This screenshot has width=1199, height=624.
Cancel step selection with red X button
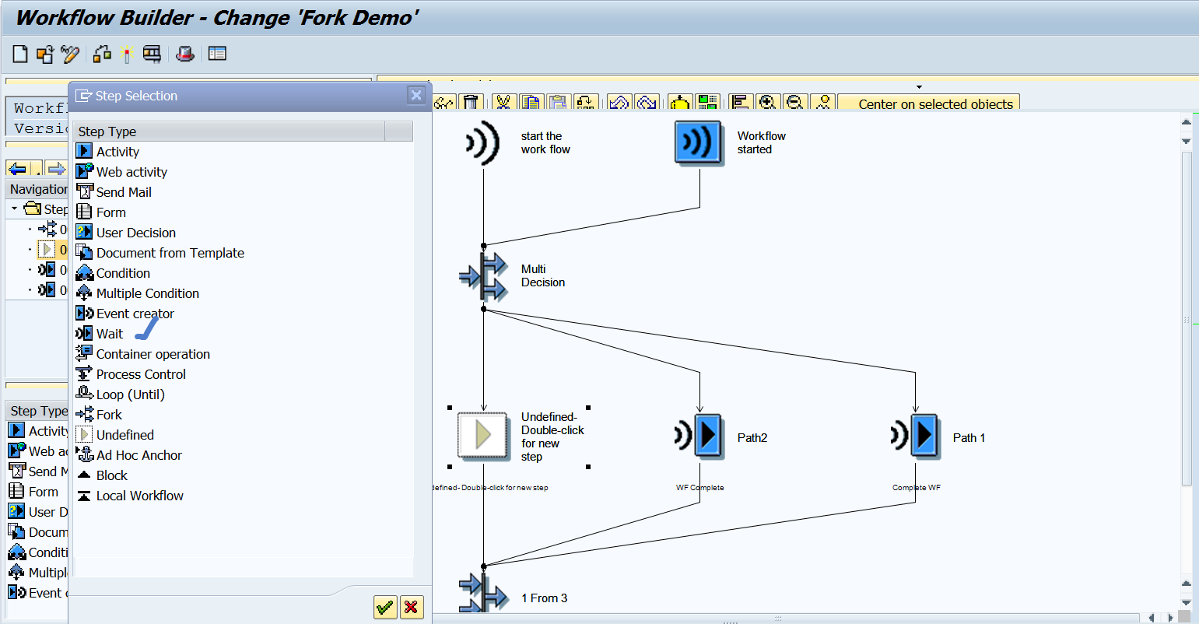point(412,608)
